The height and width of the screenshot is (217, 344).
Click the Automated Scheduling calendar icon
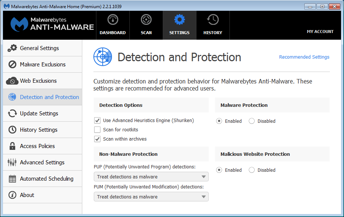tap(12, 178)
